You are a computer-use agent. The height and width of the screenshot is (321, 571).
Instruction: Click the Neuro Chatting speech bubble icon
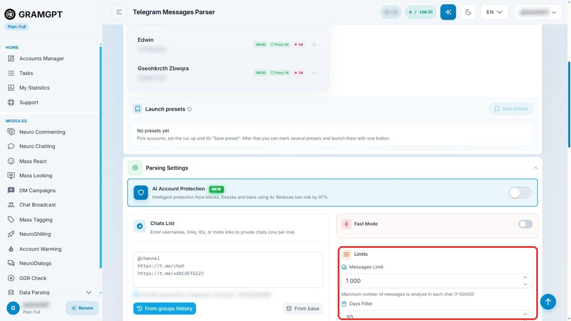coord(11,146)
